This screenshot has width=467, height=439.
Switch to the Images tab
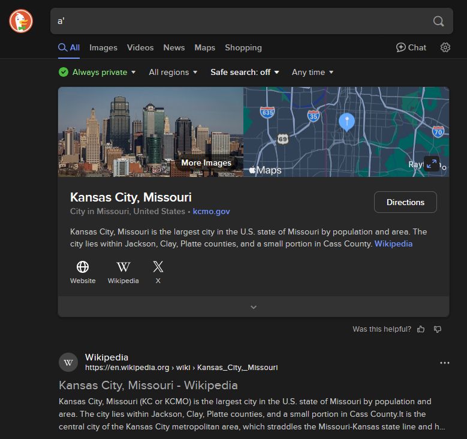tap(103, 48)
